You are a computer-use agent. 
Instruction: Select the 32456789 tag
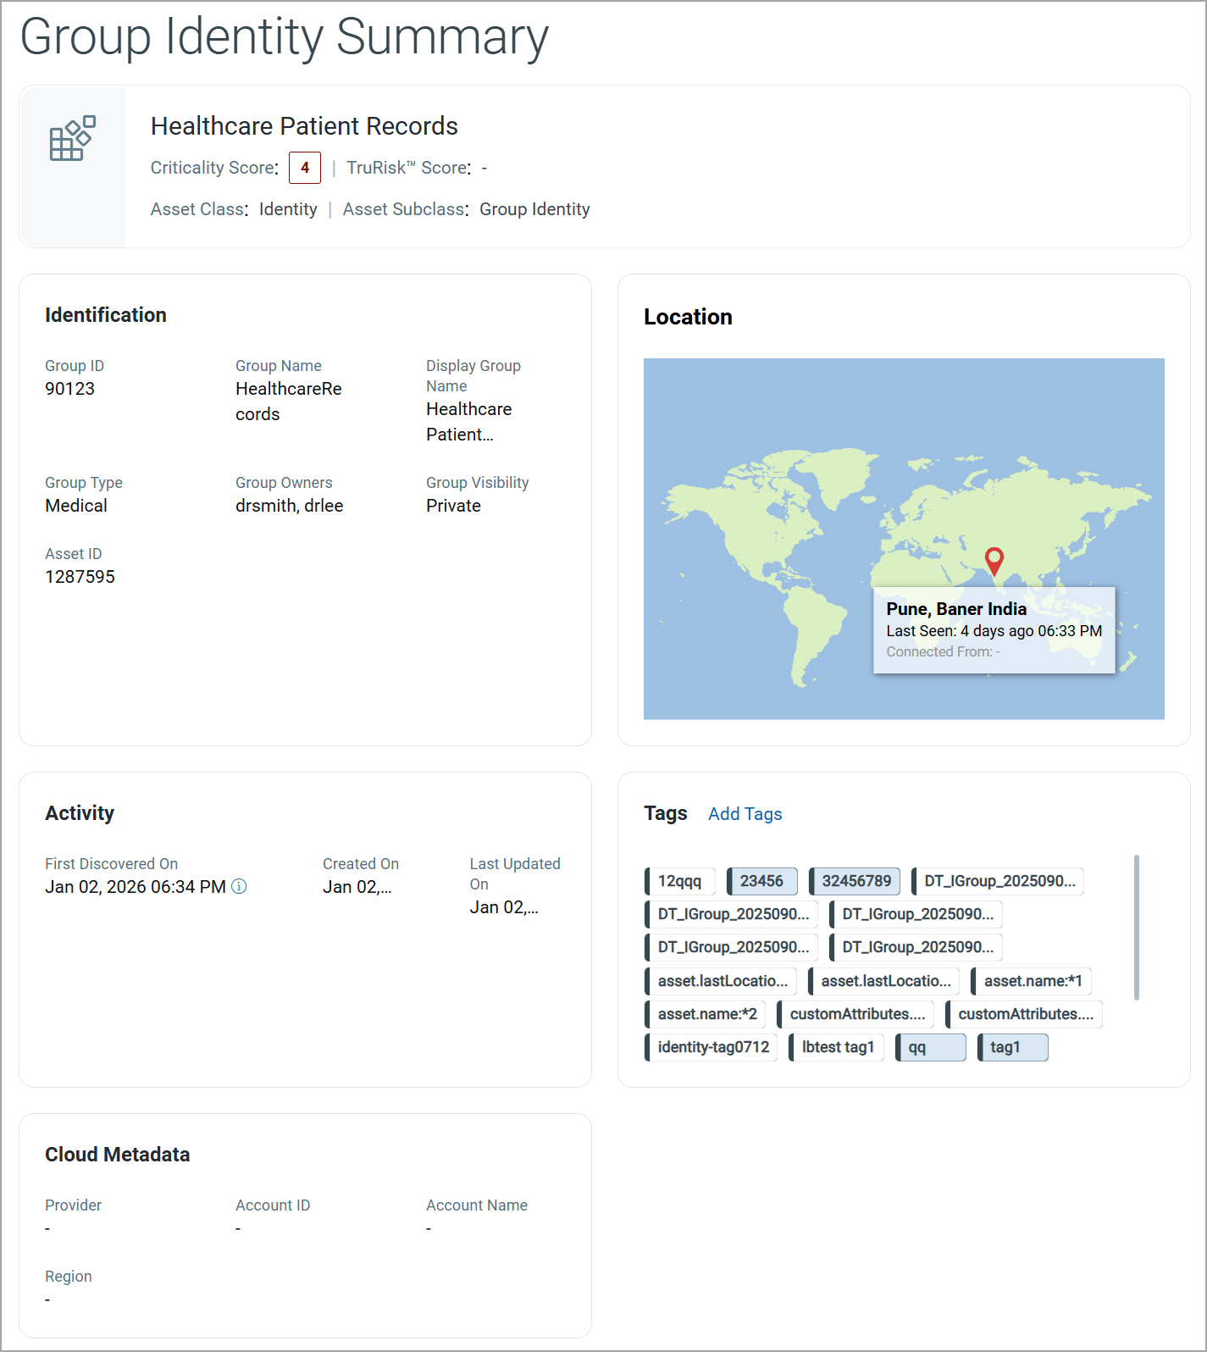(855, 881)
